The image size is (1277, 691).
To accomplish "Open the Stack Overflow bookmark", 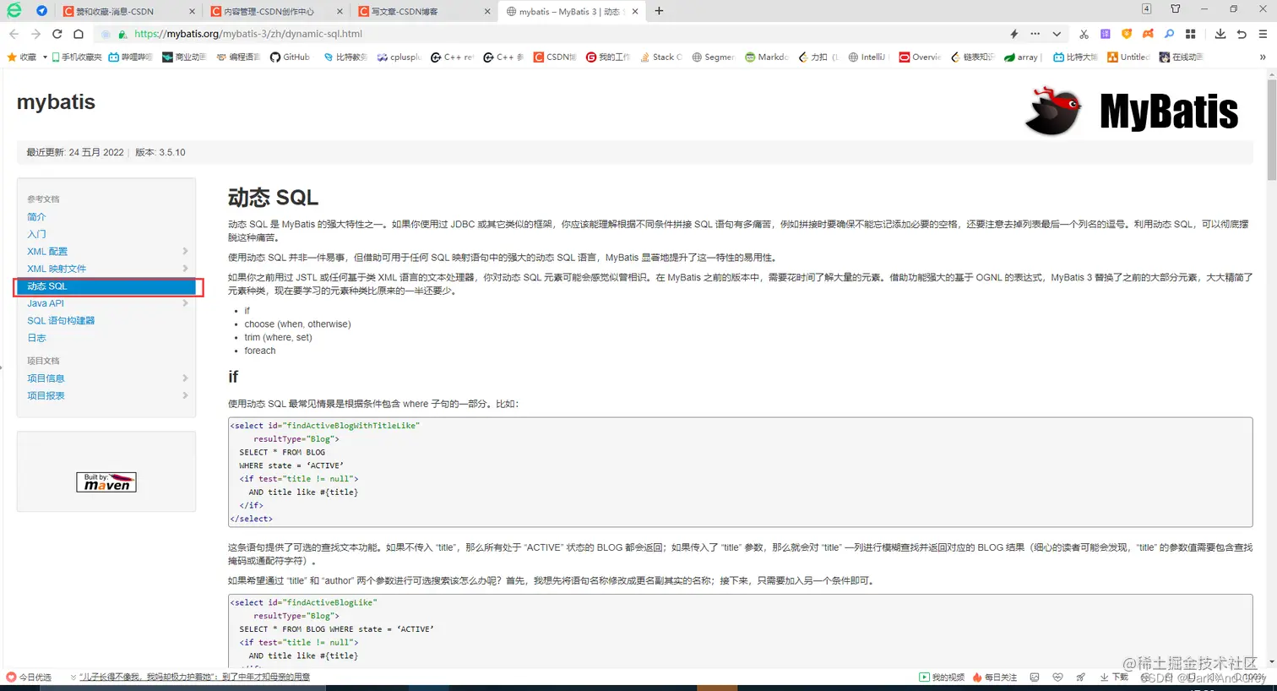I will (x=660, y=57).
